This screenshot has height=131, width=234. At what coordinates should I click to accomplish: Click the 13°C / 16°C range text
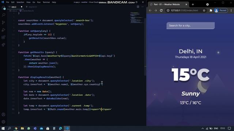(190, 103)
